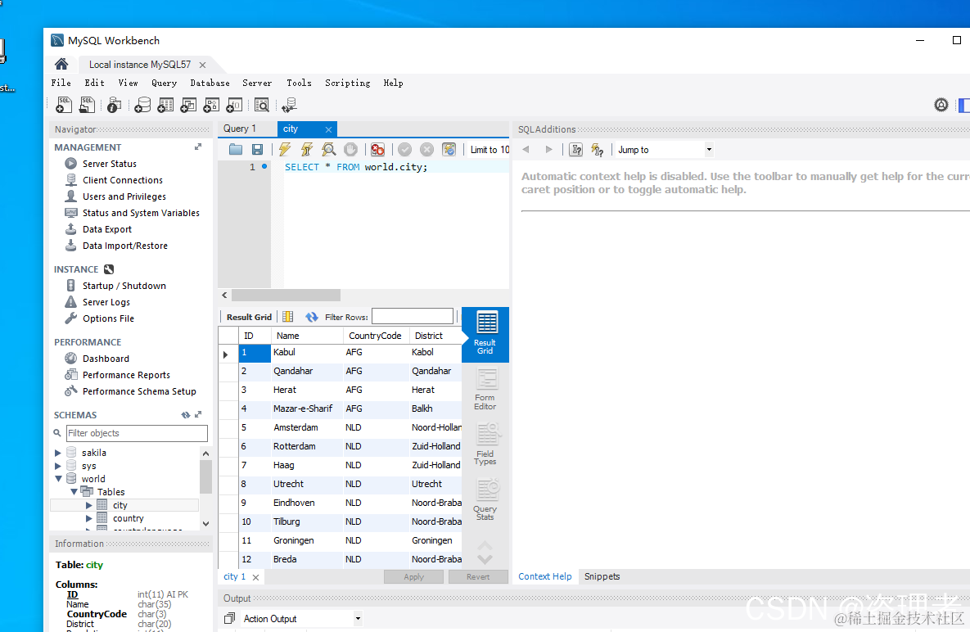Toggle continue-on-error icon in editor toolbar

point(377,149)
